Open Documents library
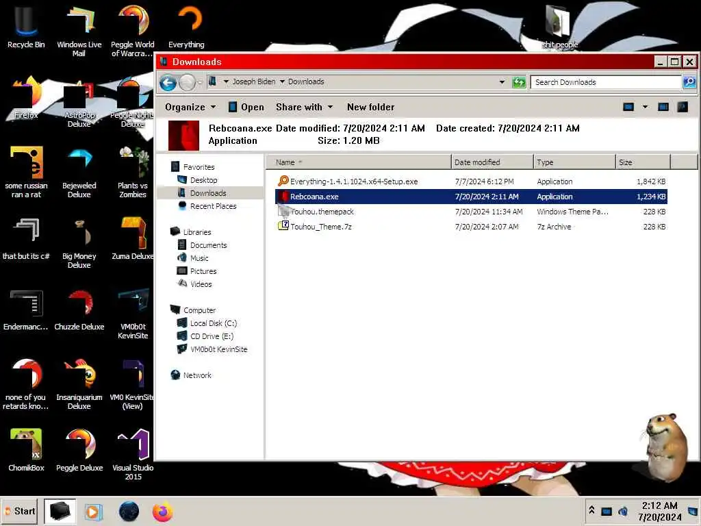 202,245
